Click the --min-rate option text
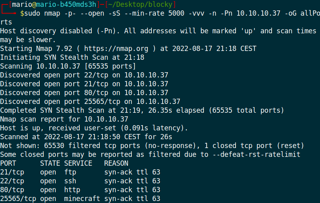This screenshot has height=203, width=320. coord(144,13)
